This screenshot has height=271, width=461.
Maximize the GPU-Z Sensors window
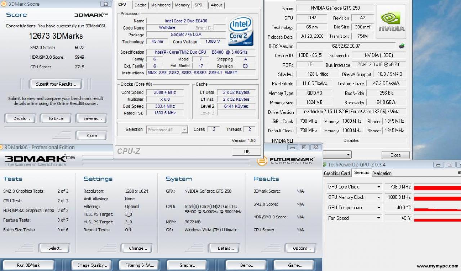coord(450,164)
